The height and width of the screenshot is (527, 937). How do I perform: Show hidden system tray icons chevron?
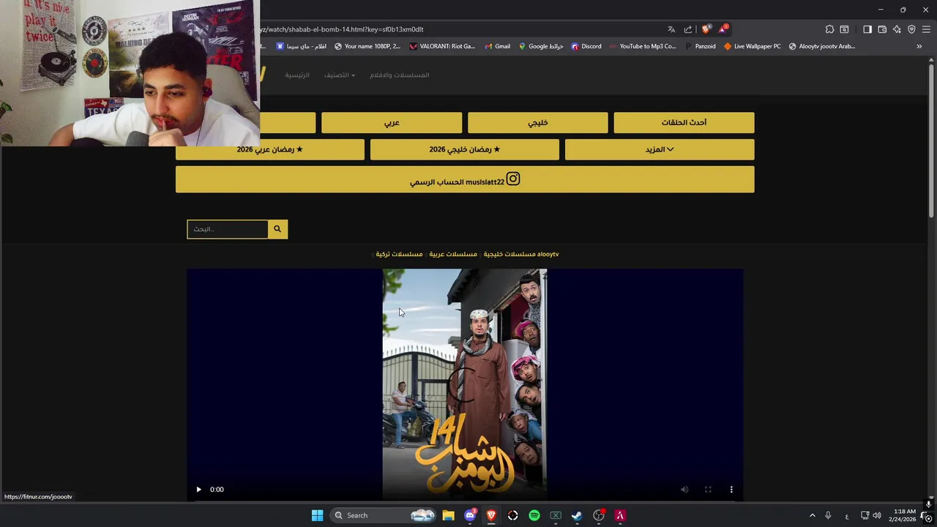(x=812, y=515)
